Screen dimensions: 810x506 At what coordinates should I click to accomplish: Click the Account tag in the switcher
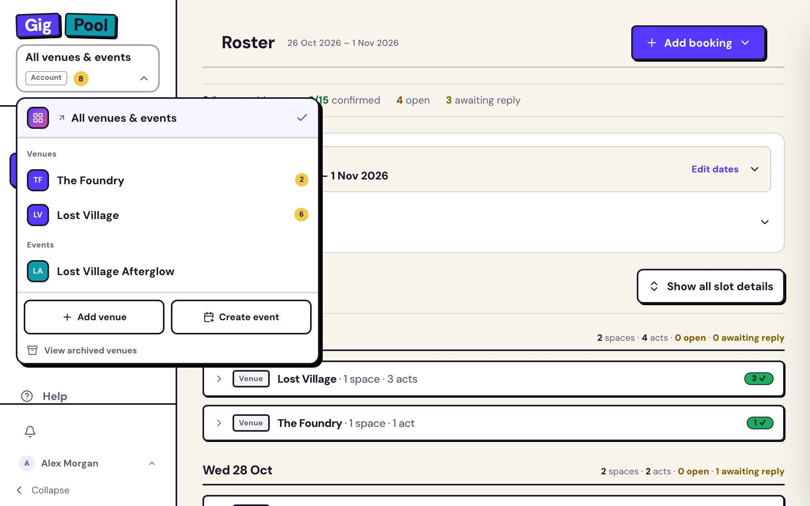tap(46, 78)
